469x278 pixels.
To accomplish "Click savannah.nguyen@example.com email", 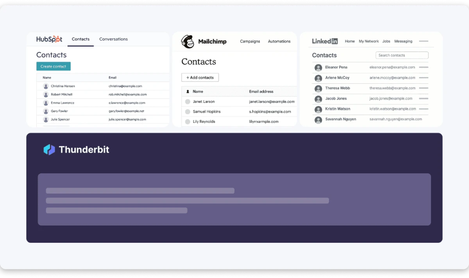I will click(x=396, y=119).
